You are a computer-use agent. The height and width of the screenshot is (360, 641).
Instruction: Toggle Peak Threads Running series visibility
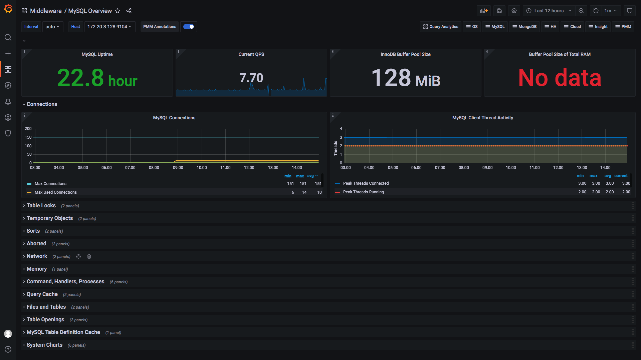pos(363,192)
